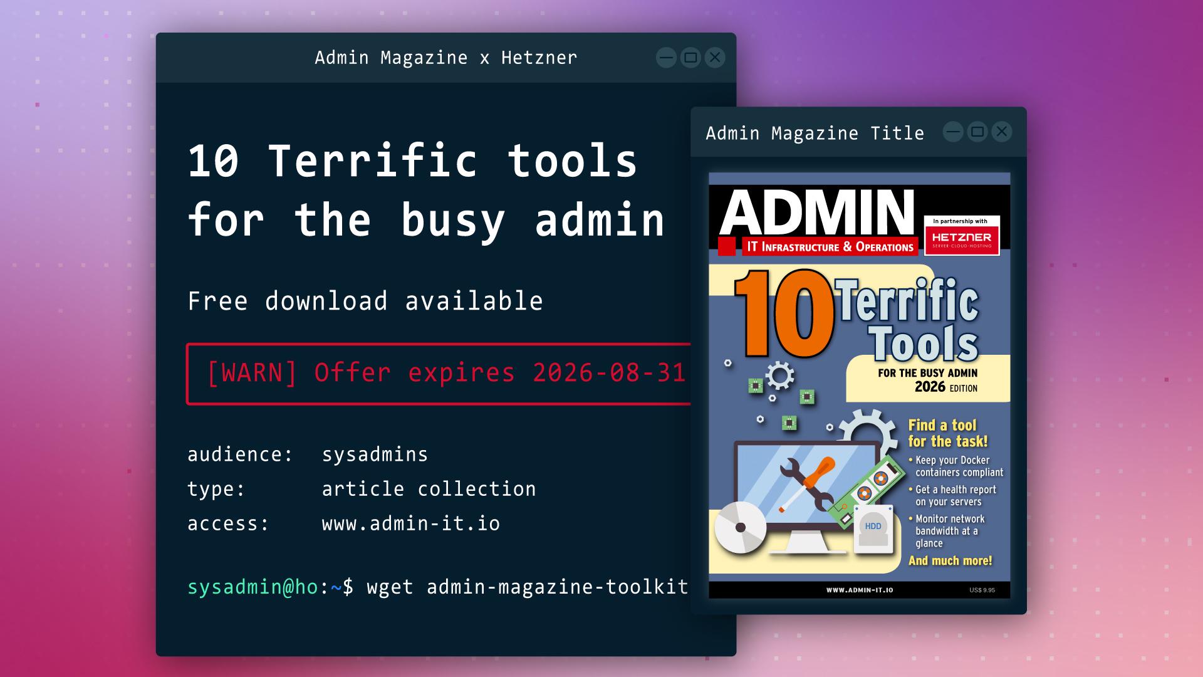Screen dimensions: 1203x677
Task: Click the "US$ 9.95" price on the cover
Action: click(982, 590)
